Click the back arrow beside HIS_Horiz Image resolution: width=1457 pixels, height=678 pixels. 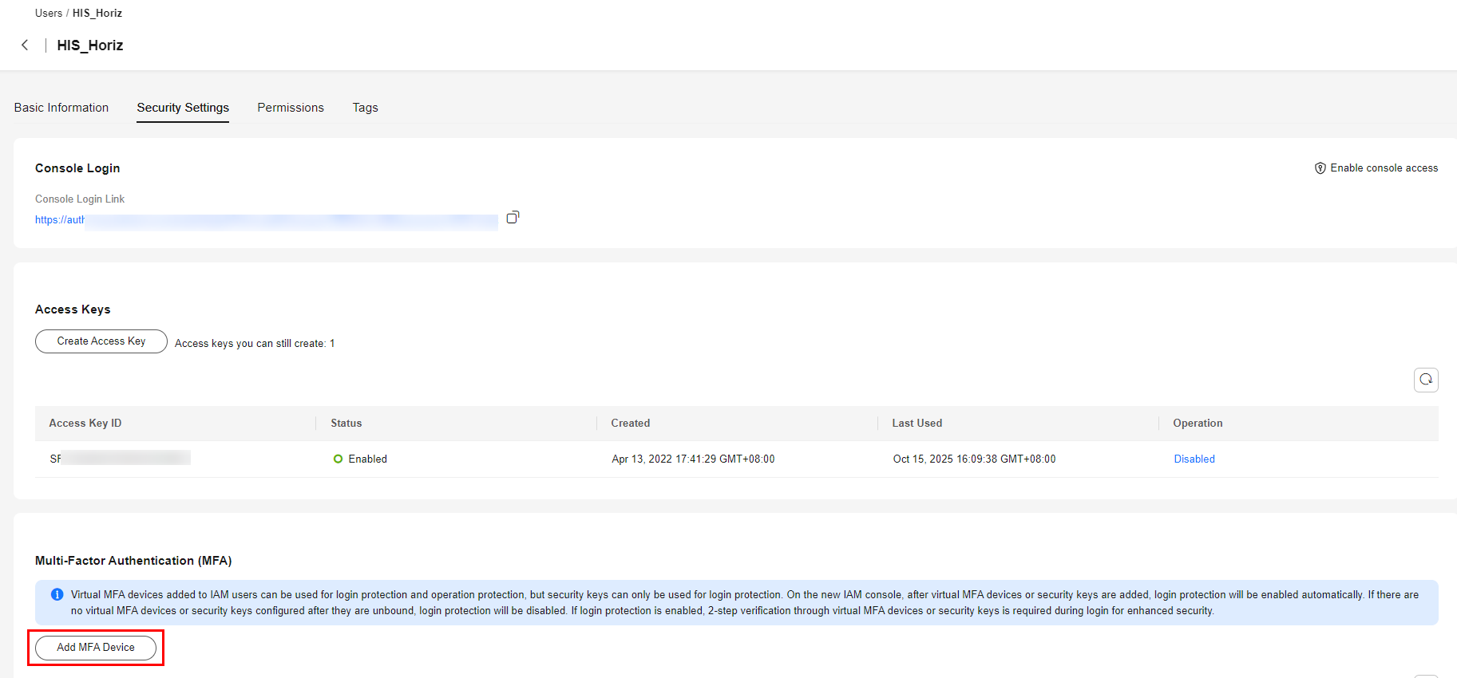pos(25,45)
